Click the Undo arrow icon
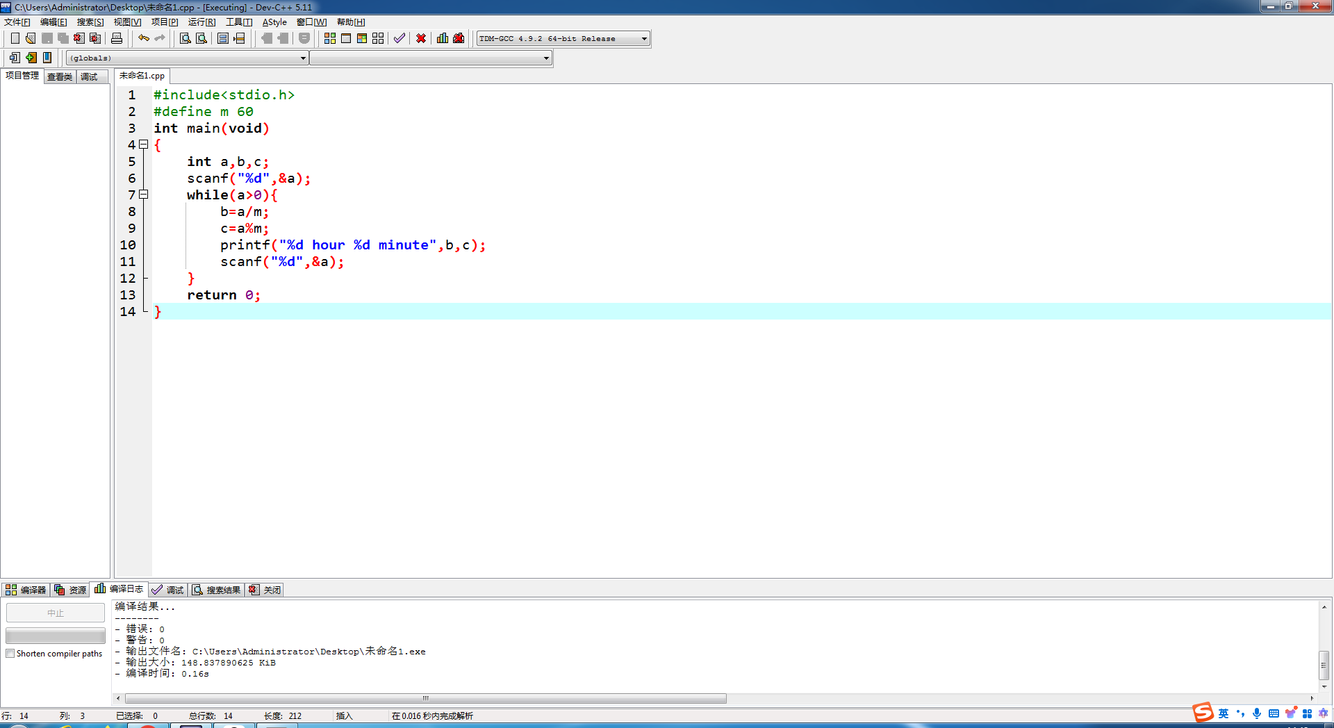This screenshot has width=1334, height=728. pyautogui.click(x=144, y=38)
